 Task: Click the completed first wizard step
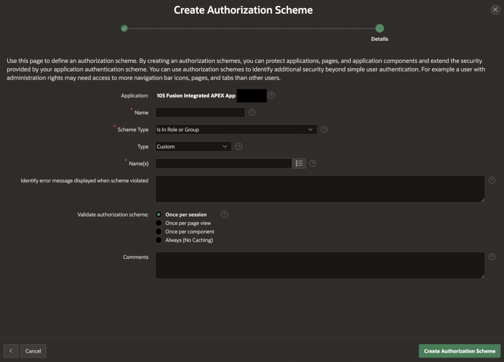click(x=124, y=28)
